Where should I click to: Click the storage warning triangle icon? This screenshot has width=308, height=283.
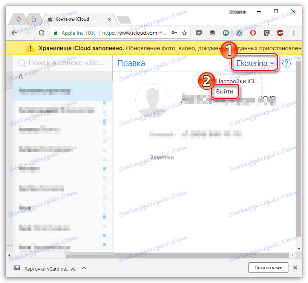click(30, 48)
